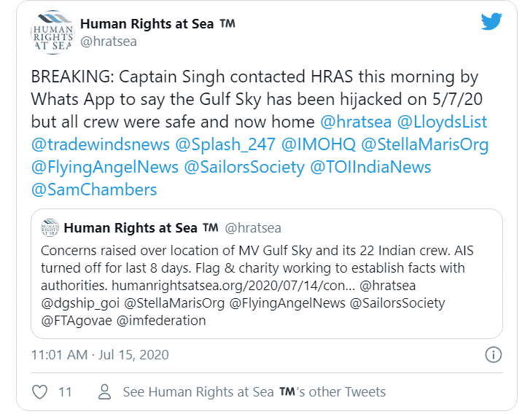The width and height of the screenshot is (530, 414).
Task: Click the person profile icon
Action: 104,392
